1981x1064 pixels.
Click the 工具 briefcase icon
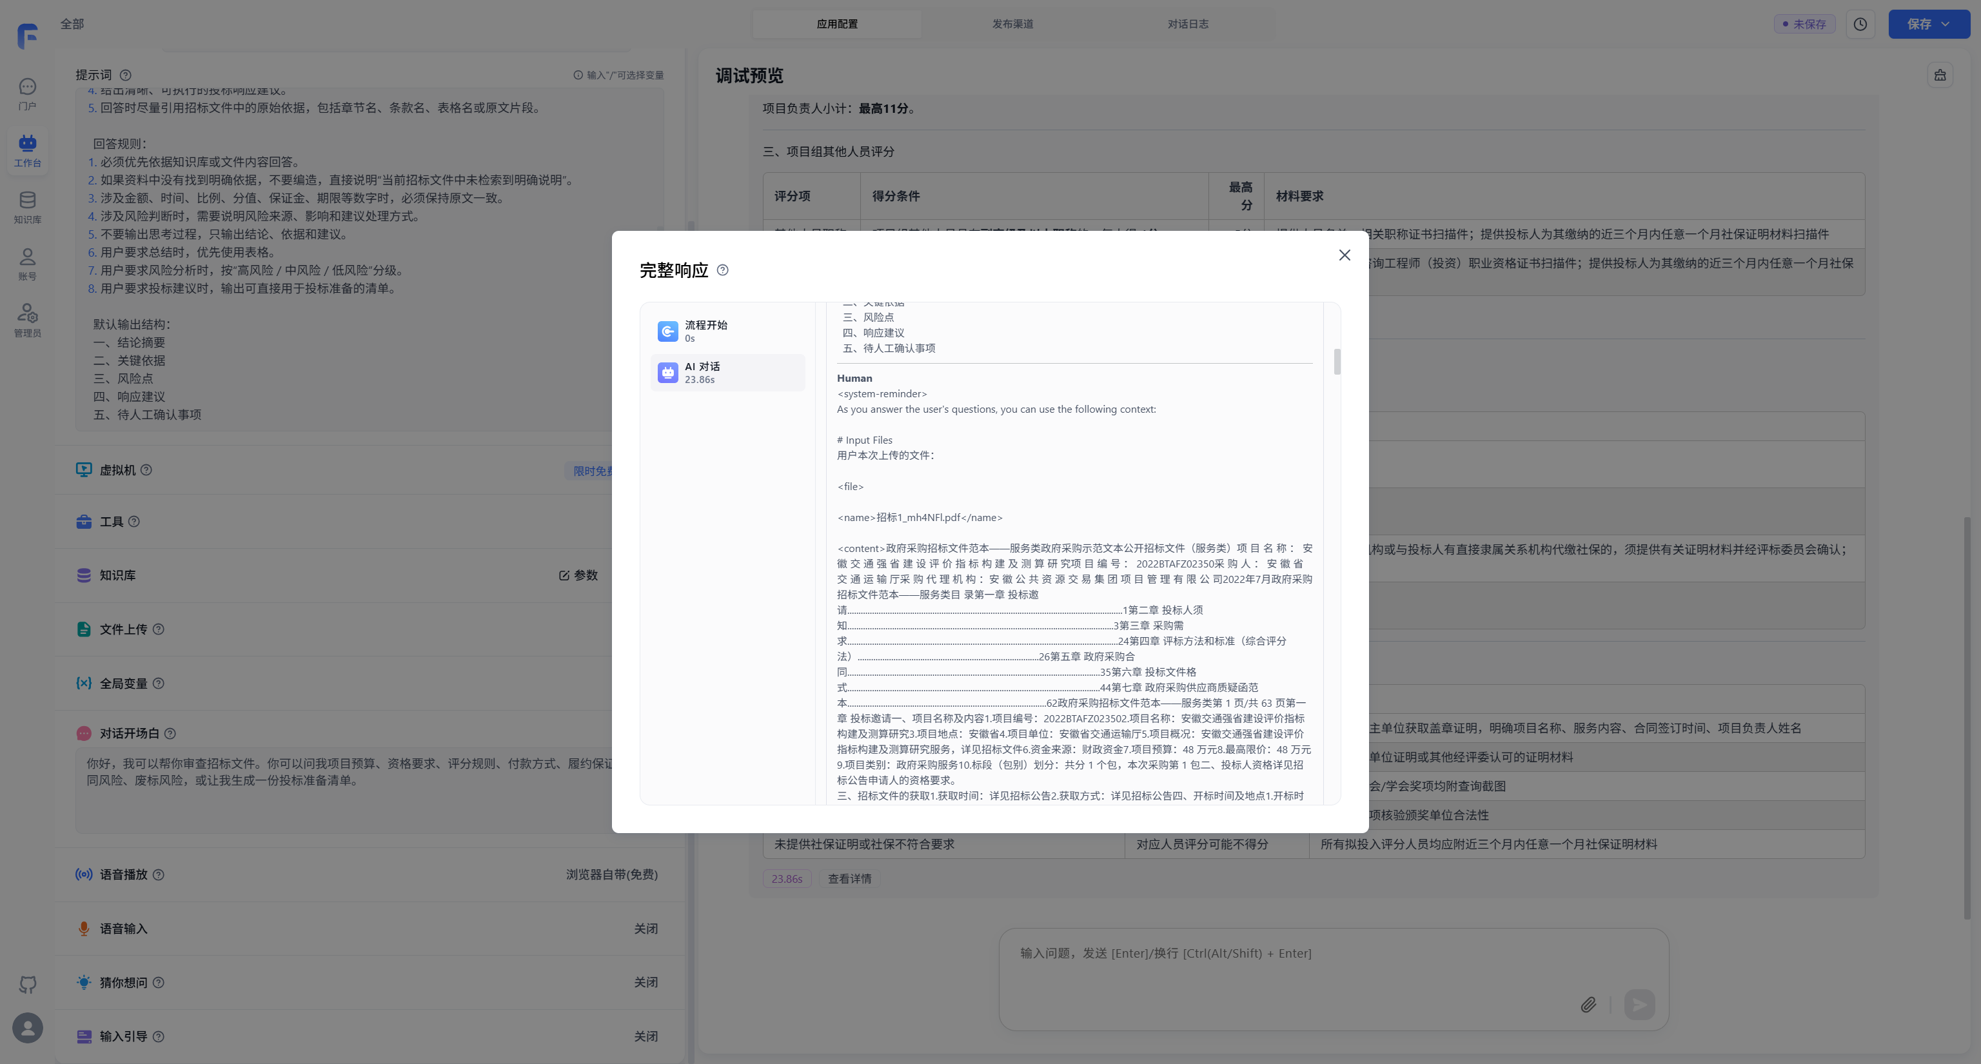(x=84, y=522)
